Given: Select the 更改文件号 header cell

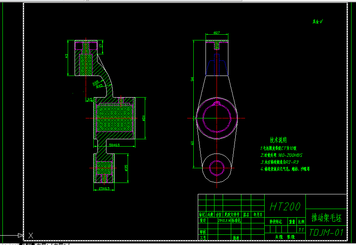Looking at the screenshot, I should coord(232,214).
